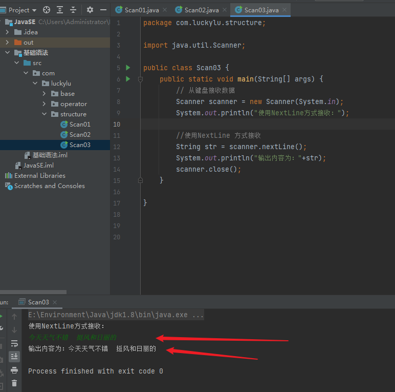The height and width of the screenshot is (392, 395).
Task: Select JavaSE.iml file
Action: [34, 165]
